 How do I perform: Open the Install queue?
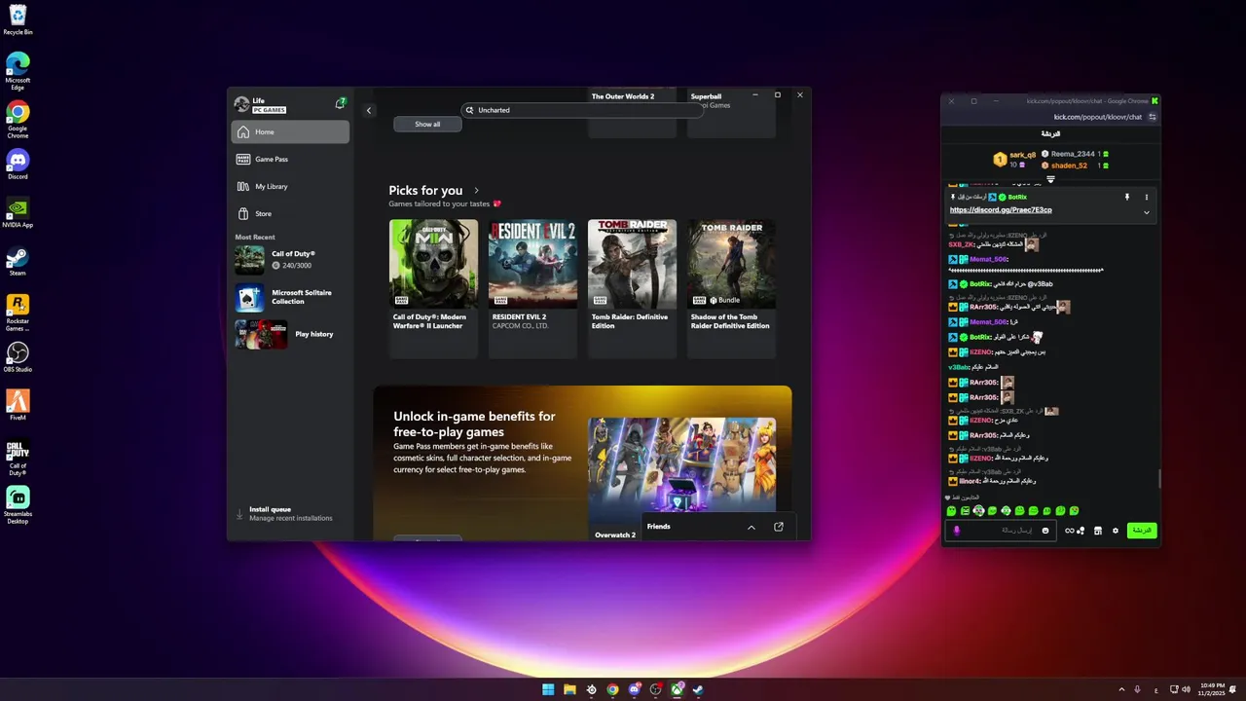pyautogui.click(x=289, y=513)
